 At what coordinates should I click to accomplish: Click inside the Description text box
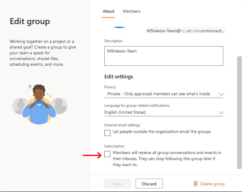point(164,56)
